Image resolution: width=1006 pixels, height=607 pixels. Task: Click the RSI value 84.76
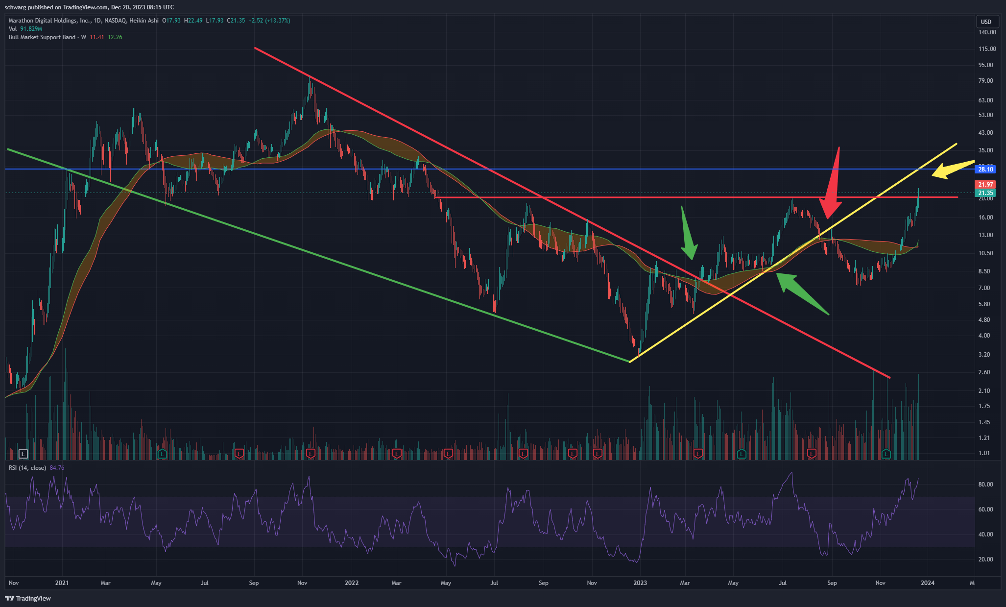(x=57, y=468)
